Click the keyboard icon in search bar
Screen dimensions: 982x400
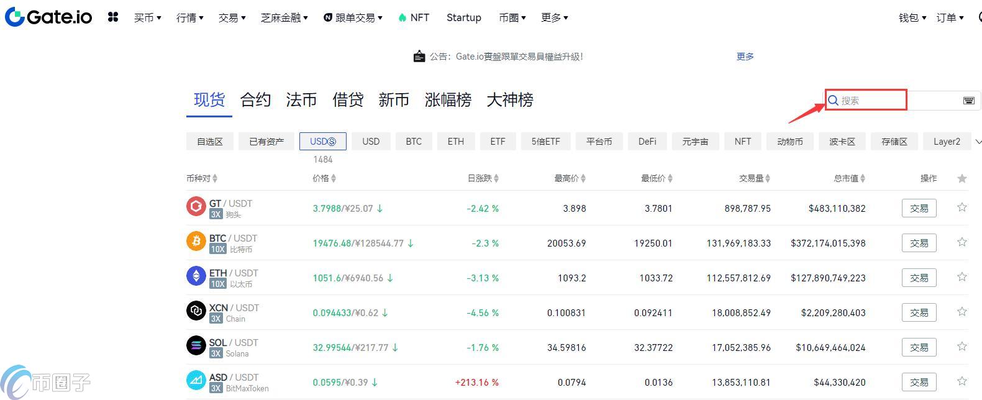click(x=968, y=101)
